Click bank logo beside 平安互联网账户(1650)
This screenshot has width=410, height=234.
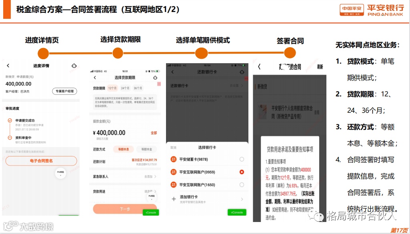coord(173,185)
